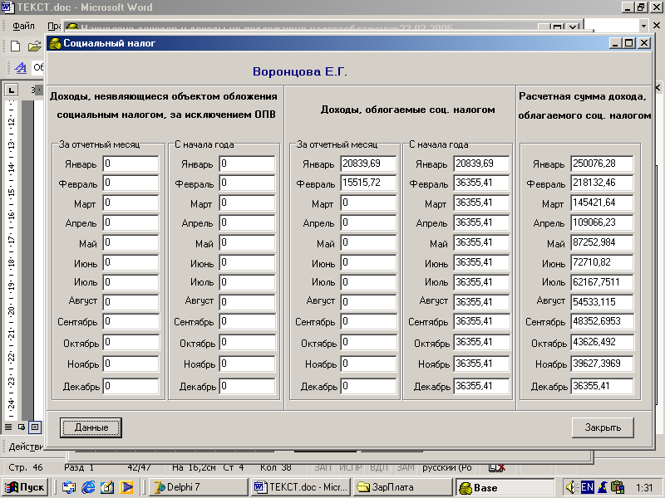Click Январь calculated income field 250076,28

coord(602,164)
